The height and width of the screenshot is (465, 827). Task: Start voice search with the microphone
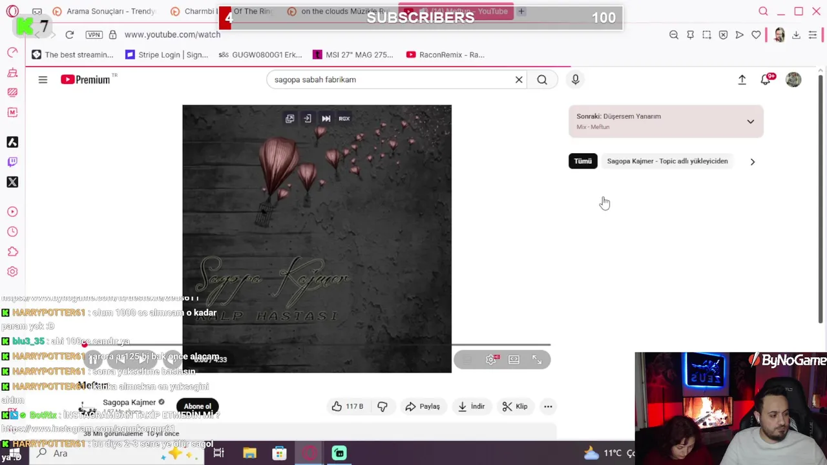[x=575, y=79]
